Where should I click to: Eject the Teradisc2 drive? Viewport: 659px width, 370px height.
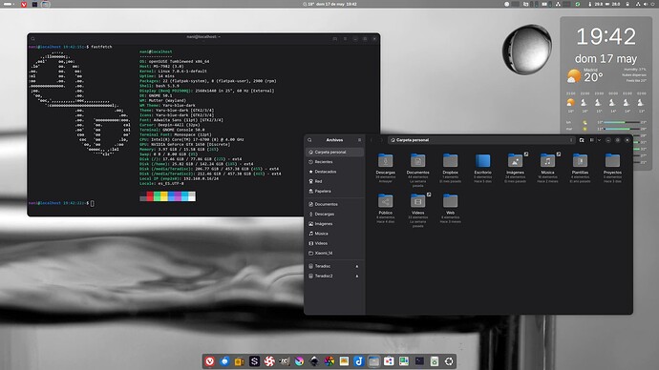(357, 276)
